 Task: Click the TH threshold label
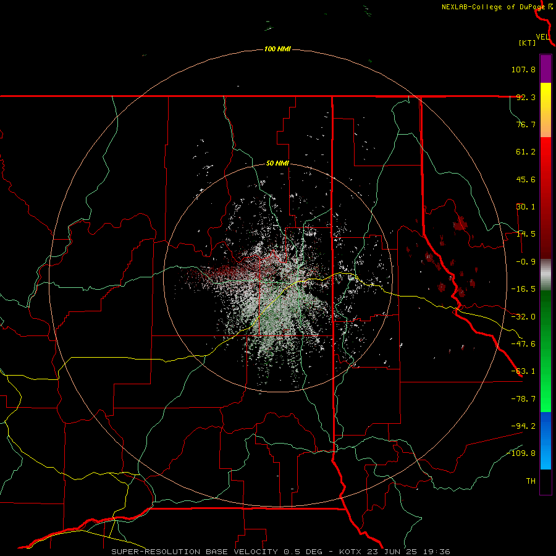531,481
